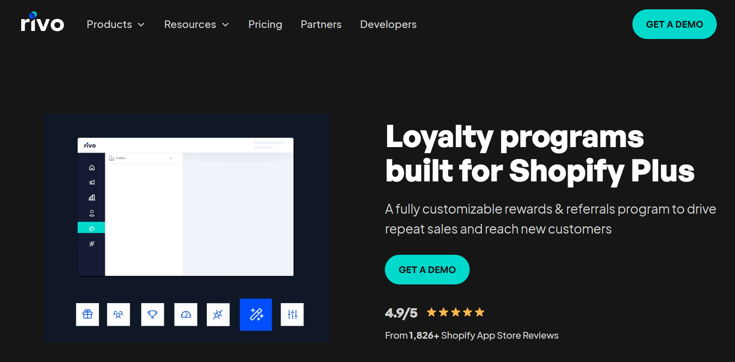The width and height of the screenshot is (735, 362).
Task: Navigate to the Partners menu item
Action: coord(321,24)
